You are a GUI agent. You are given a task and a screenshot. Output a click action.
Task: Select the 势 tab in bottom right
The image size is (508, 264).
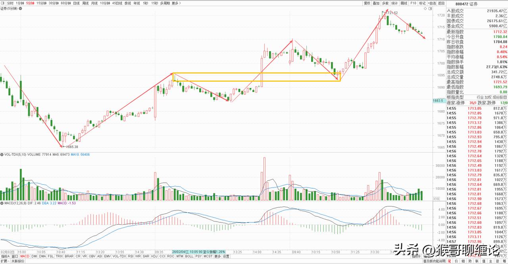pyautogui.click(x=470, y=261)
